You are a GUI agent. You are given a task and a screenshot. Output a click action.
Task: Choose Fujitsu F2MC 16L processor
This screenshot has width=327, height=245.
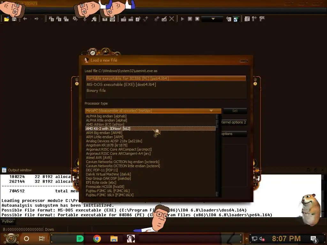(150, 191)
